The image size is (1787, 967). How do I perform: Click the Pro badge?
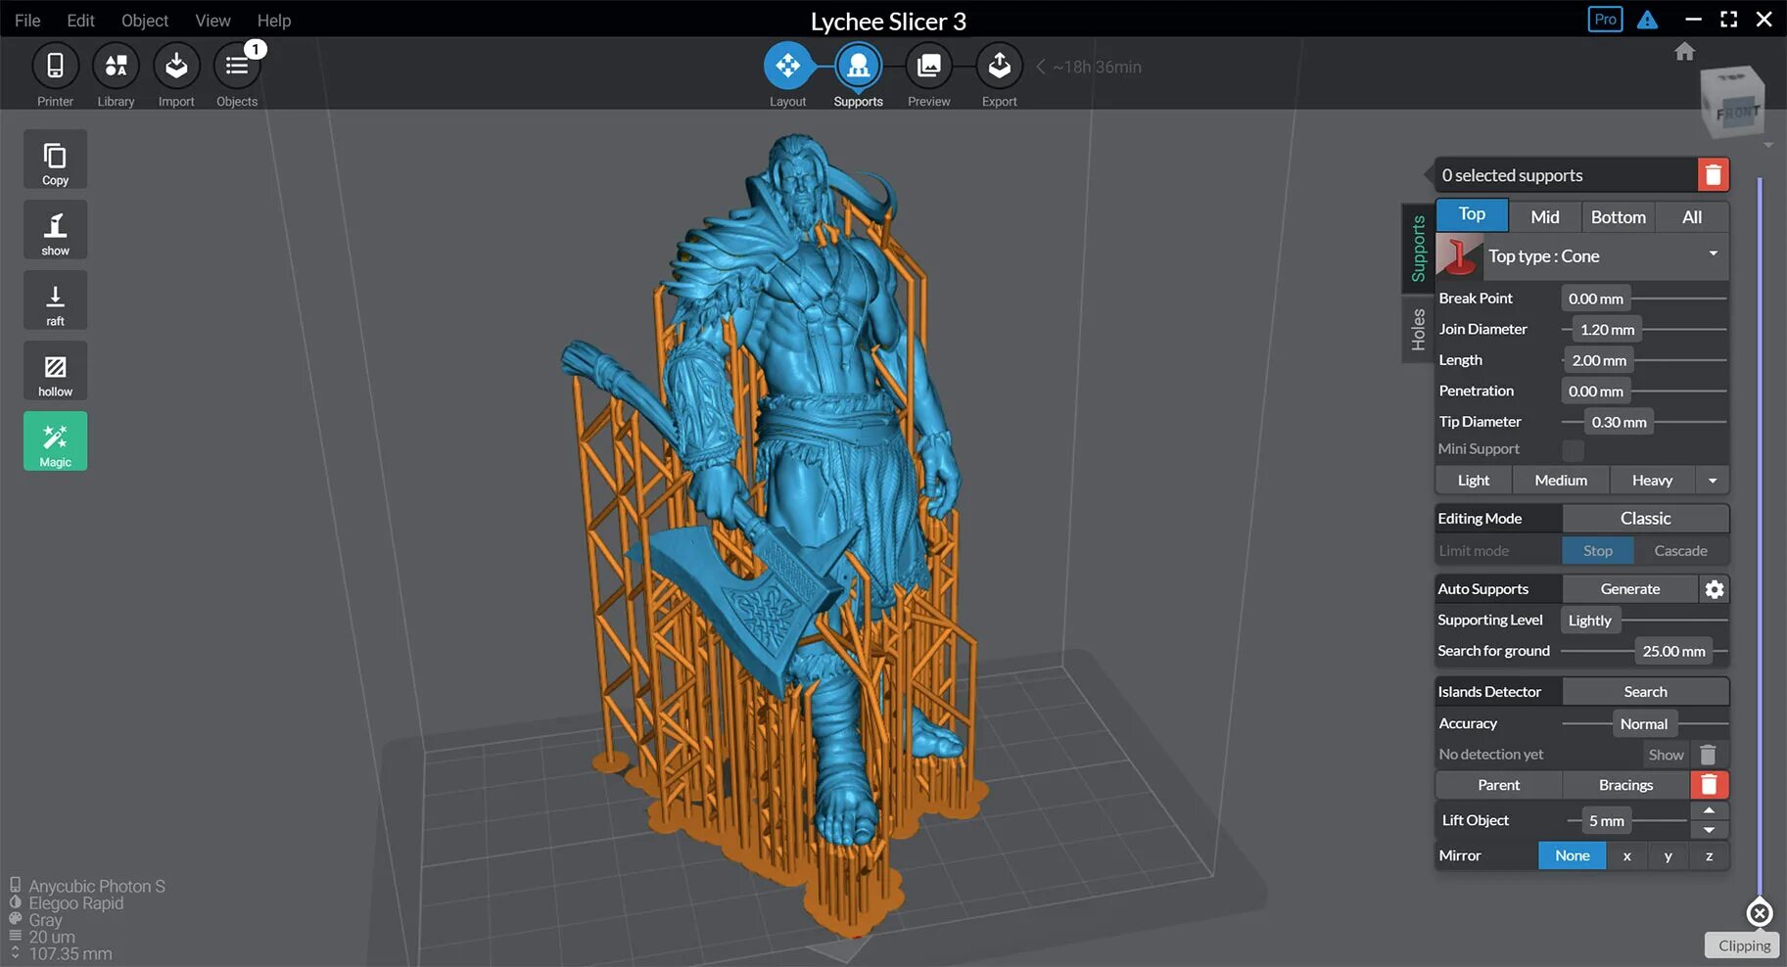[x=1606, y=20]
